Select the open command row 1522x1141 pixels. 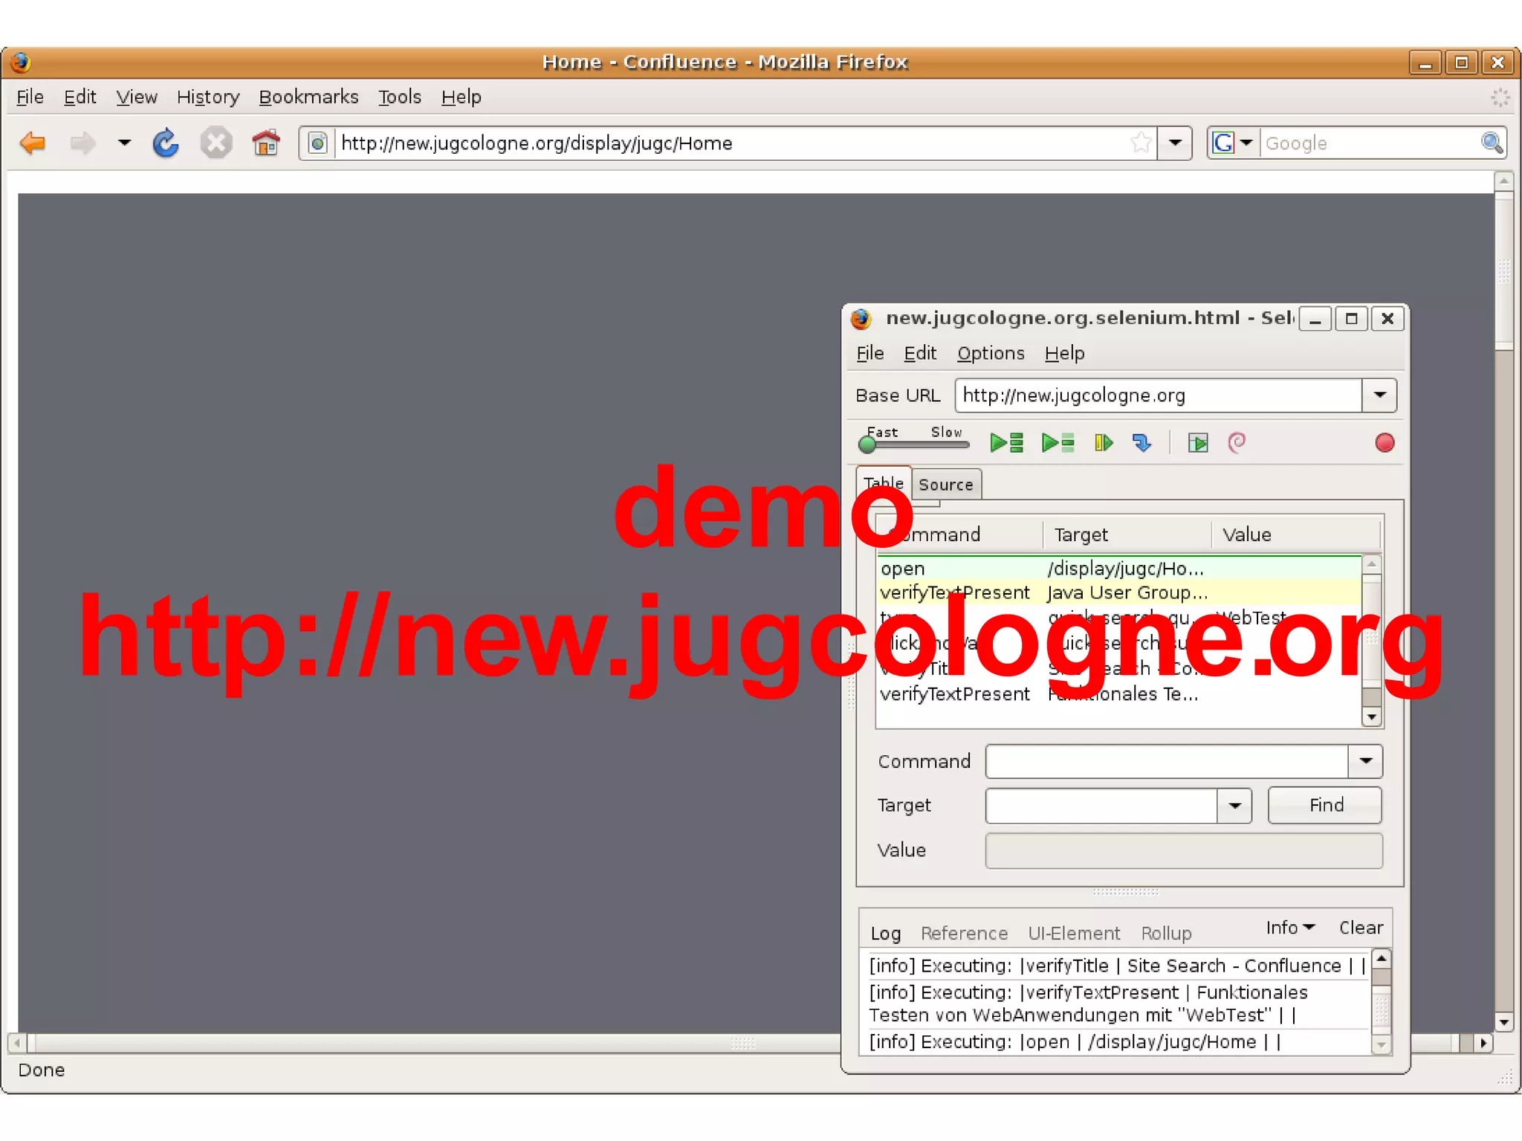click(x=1119, y=569)
